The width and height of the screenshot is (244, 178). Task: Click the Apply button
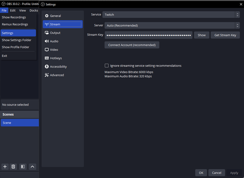pos(234,173)
